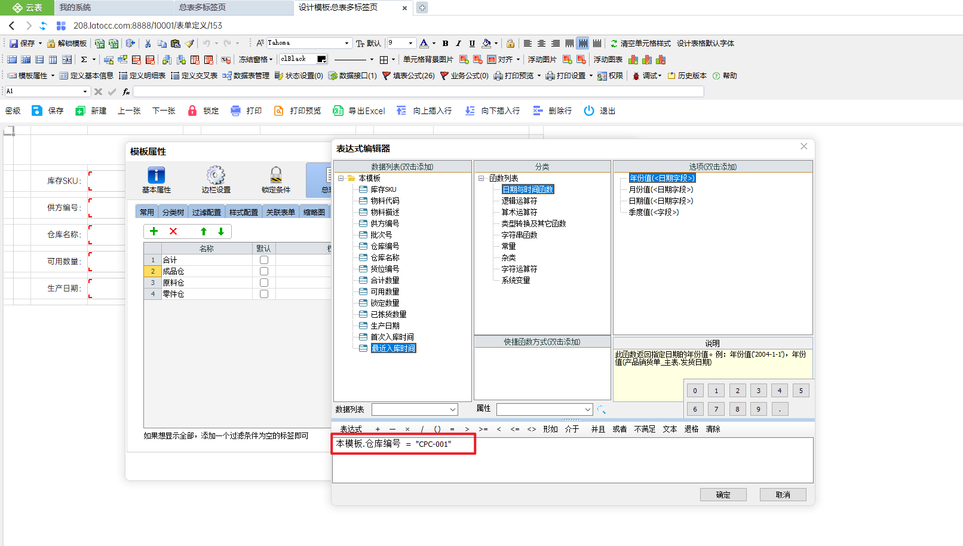This screenshot has width=963, height=546.
Task: Click 状态设置(0) status settings
Action: [x=299, y=76]
